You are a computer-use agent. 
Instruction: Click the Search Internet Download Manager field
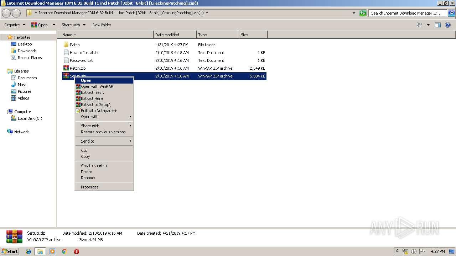(408, 13)
